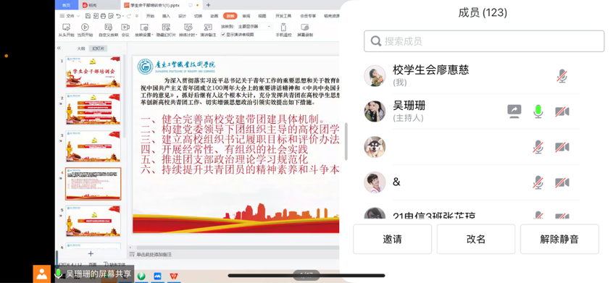Click the 邀请 invite button

click(392, 239)
